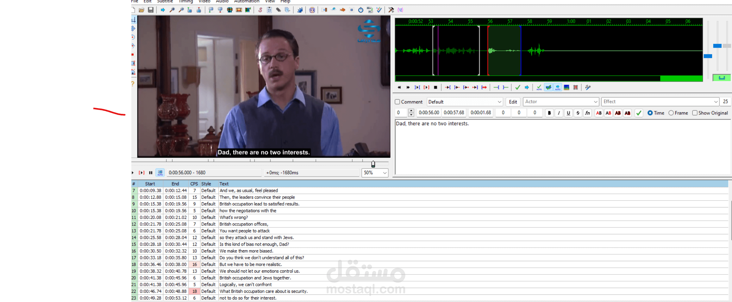Viewport: 732px width, 302px height.
Task: Toggle bold formatting button
Action: click(x=549, y=113)
